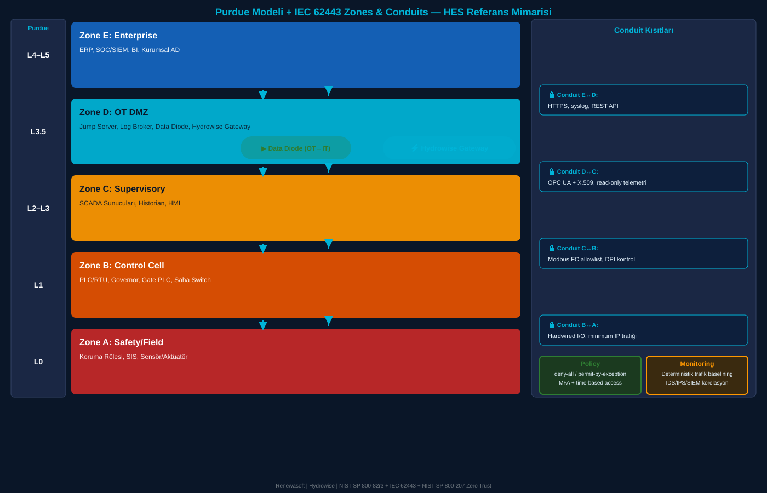Click the L0 Purdue level label
Screen dimensions: 767x493
tap(38, 362)
